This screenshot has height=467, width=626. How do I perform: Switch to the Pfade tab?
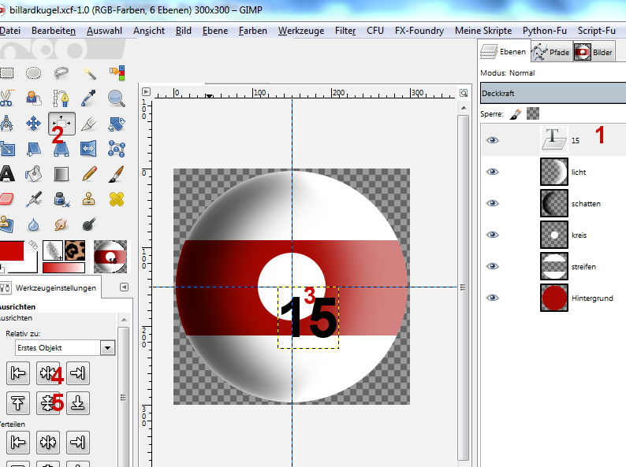(550, 53)
